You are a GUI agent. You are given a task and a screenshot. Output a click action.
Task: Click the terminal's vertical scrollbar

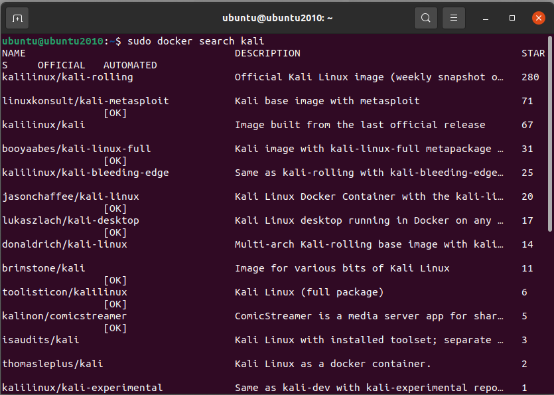coord(550,133)
